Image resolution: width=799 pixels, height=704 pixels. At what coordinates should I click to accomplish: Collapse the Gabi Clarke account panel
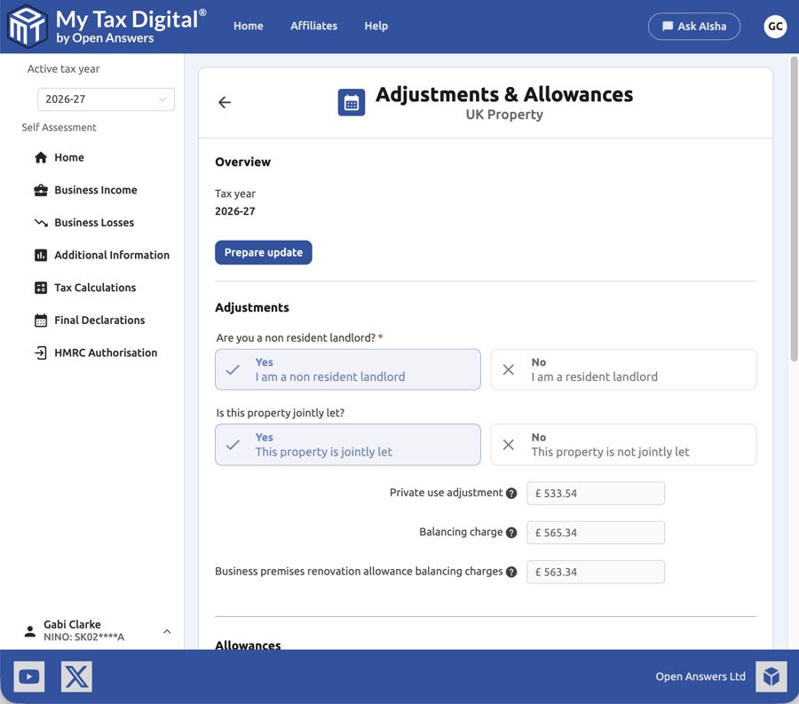(167, 630)
